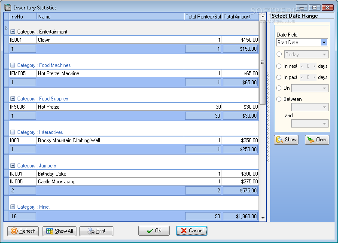The height and width of the screenshot is (243, 338).
Task: Click the Select Date Range panel header
Action: (x=302, y=16)
